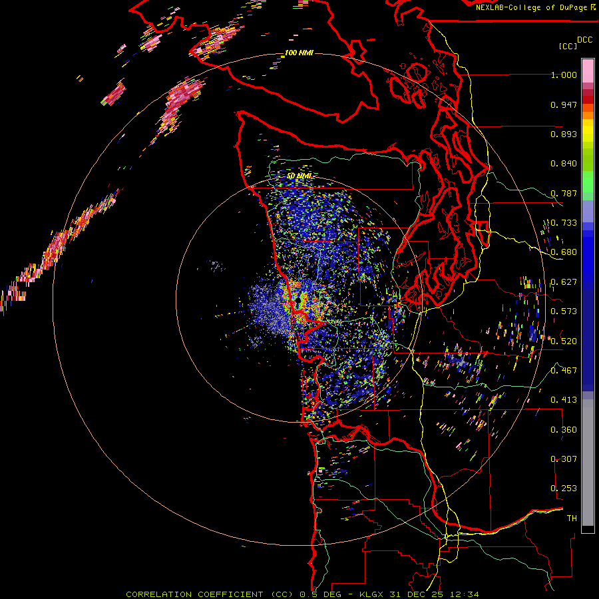Select the 0.733 scale value
The image size is (599, 599).
pyautogui.click(x=564, y=223)
